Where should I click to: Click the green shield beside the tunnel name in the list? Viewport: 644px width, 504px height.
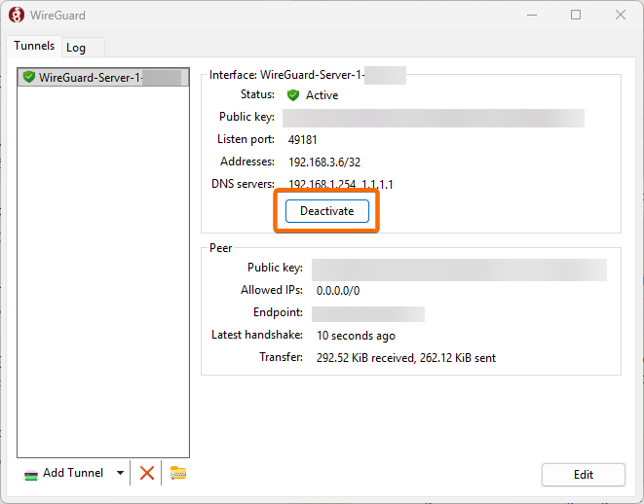pos(29,78)
